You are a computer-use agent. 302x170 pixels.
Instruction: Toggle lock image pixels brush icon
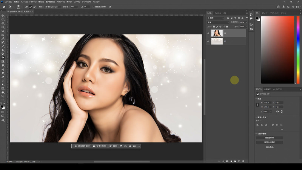click(217, 26)
